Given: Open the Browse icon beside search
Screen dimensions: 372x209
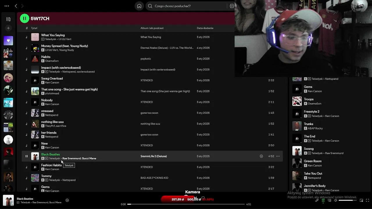Looking at the screenshot, I should coord(232,6).
